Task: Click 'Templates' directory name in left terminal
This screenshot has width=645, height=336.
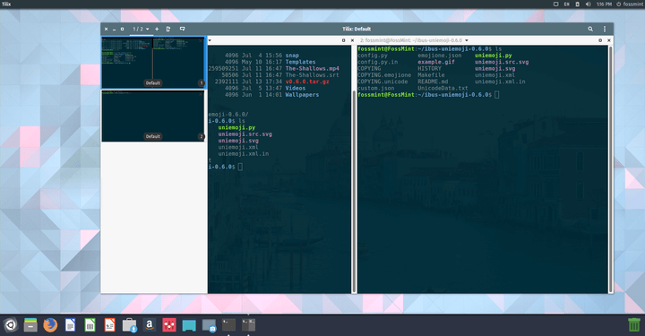Action: pos(300,62)
